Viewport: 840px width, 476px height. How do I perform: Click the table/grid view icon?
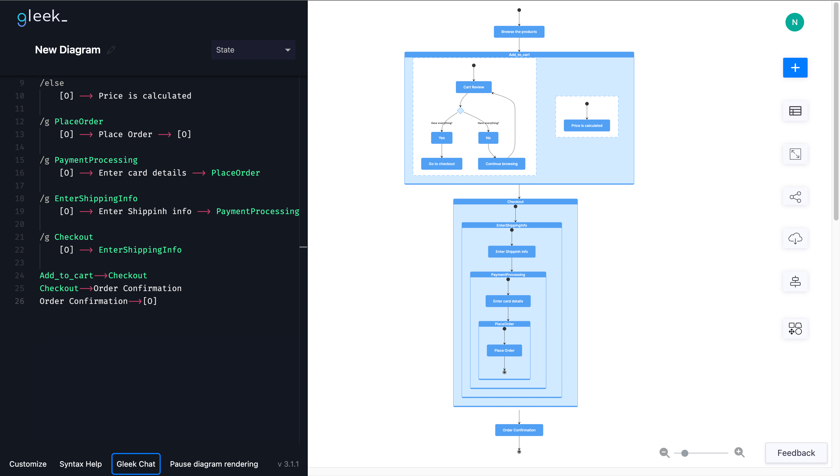click(795, 111)
